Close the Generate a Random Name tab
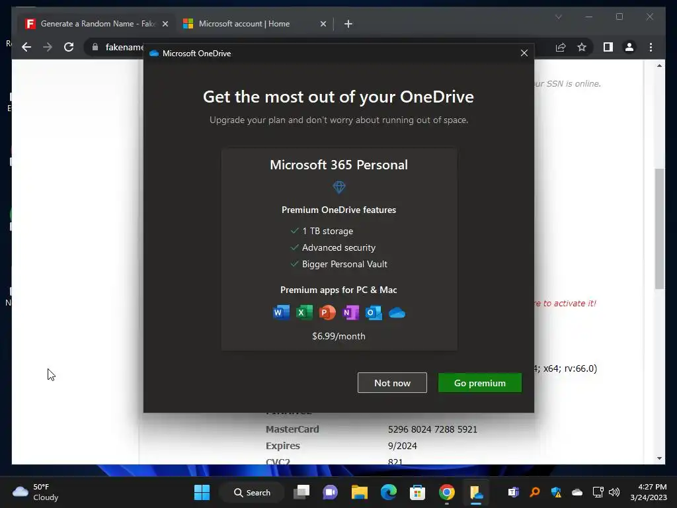The height and width of the screenshot is (508, 677). (165, 24)
